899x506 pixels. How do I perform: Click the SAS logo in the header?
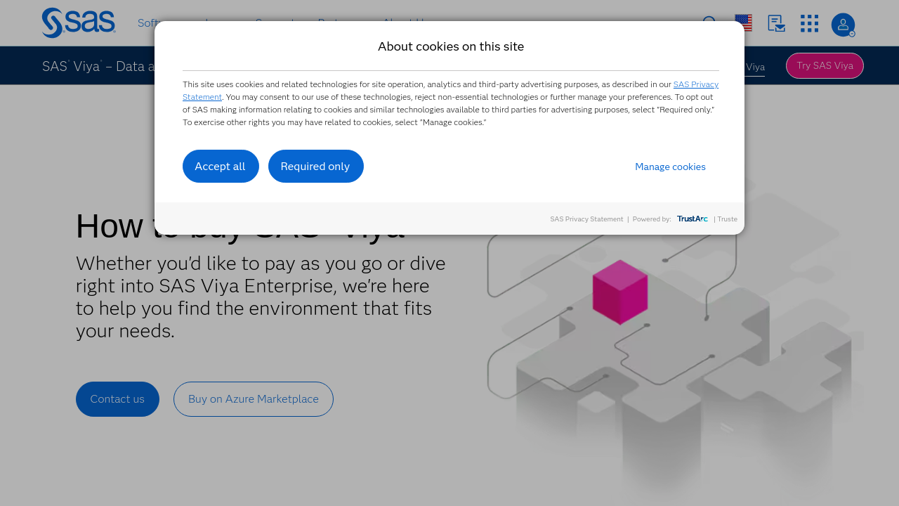pyautogui.click(x=79, y=23)
